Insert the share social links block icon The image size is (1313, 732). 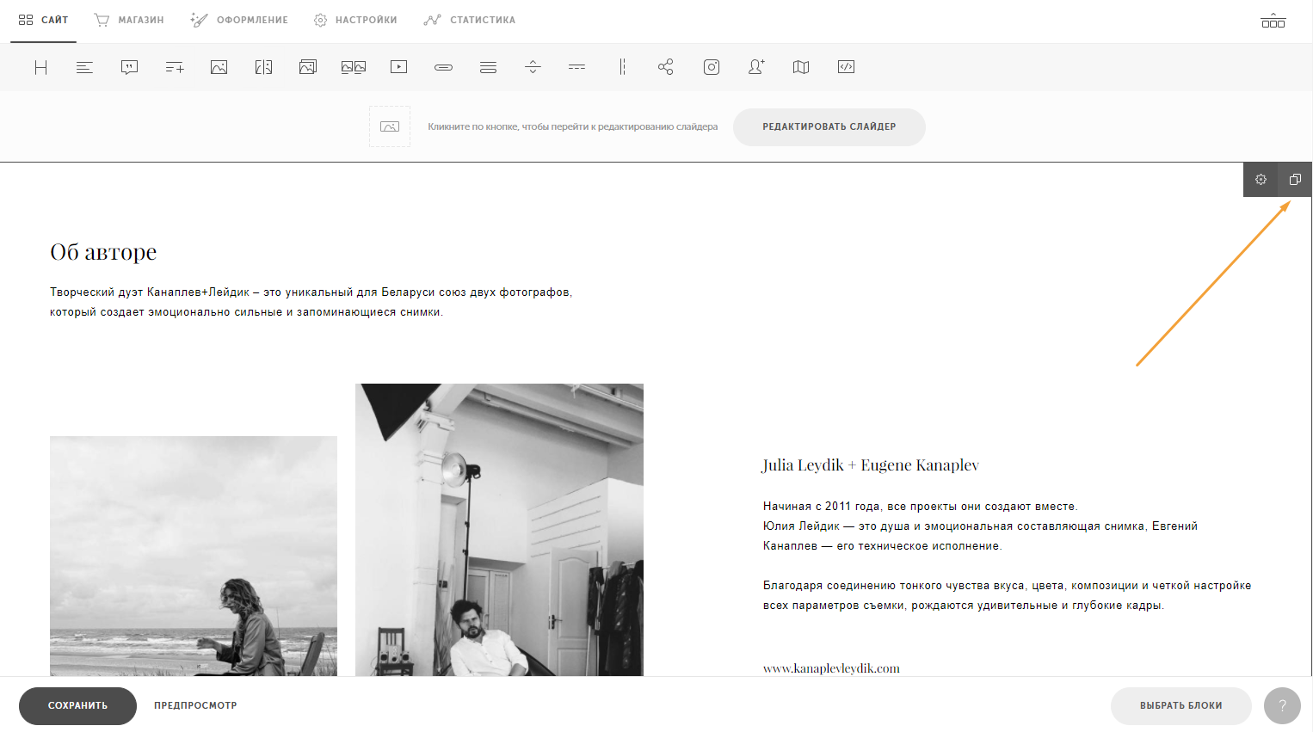tap(666, 67)
